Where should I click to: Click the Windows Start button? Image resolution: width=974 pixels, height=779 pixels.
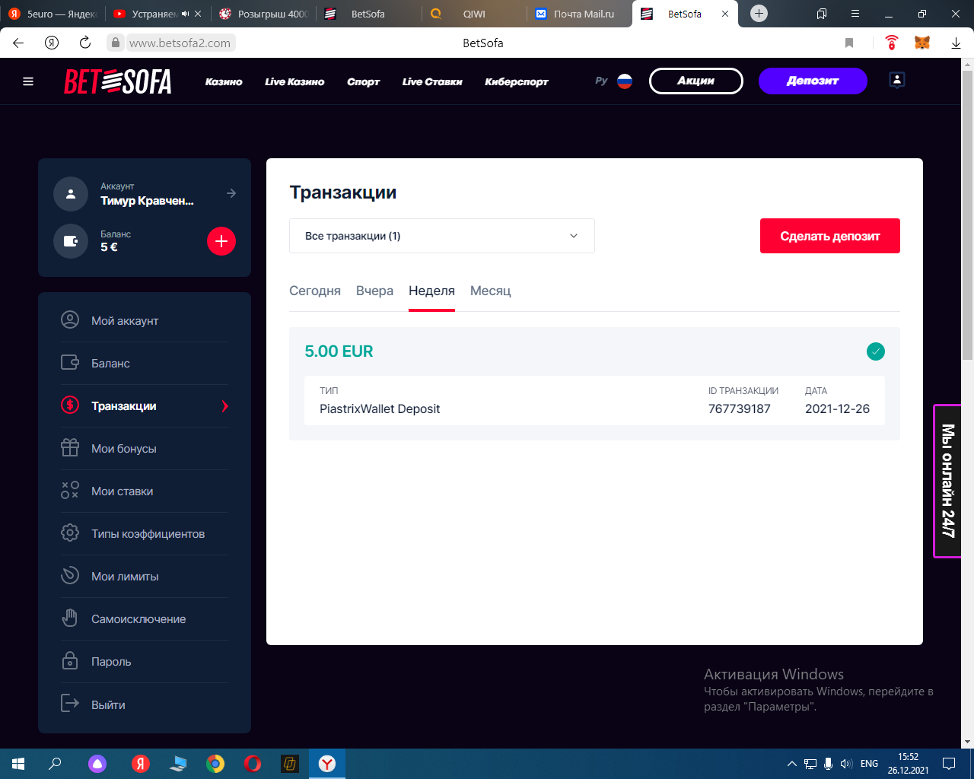click(x=18, y=764)
